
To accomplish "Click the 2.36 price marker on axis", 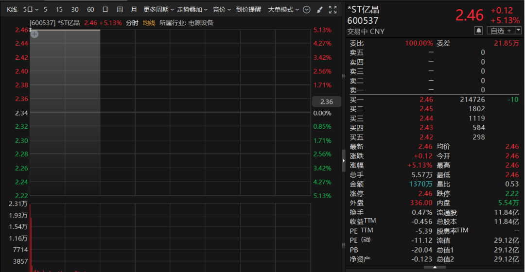I will (327, 102).
